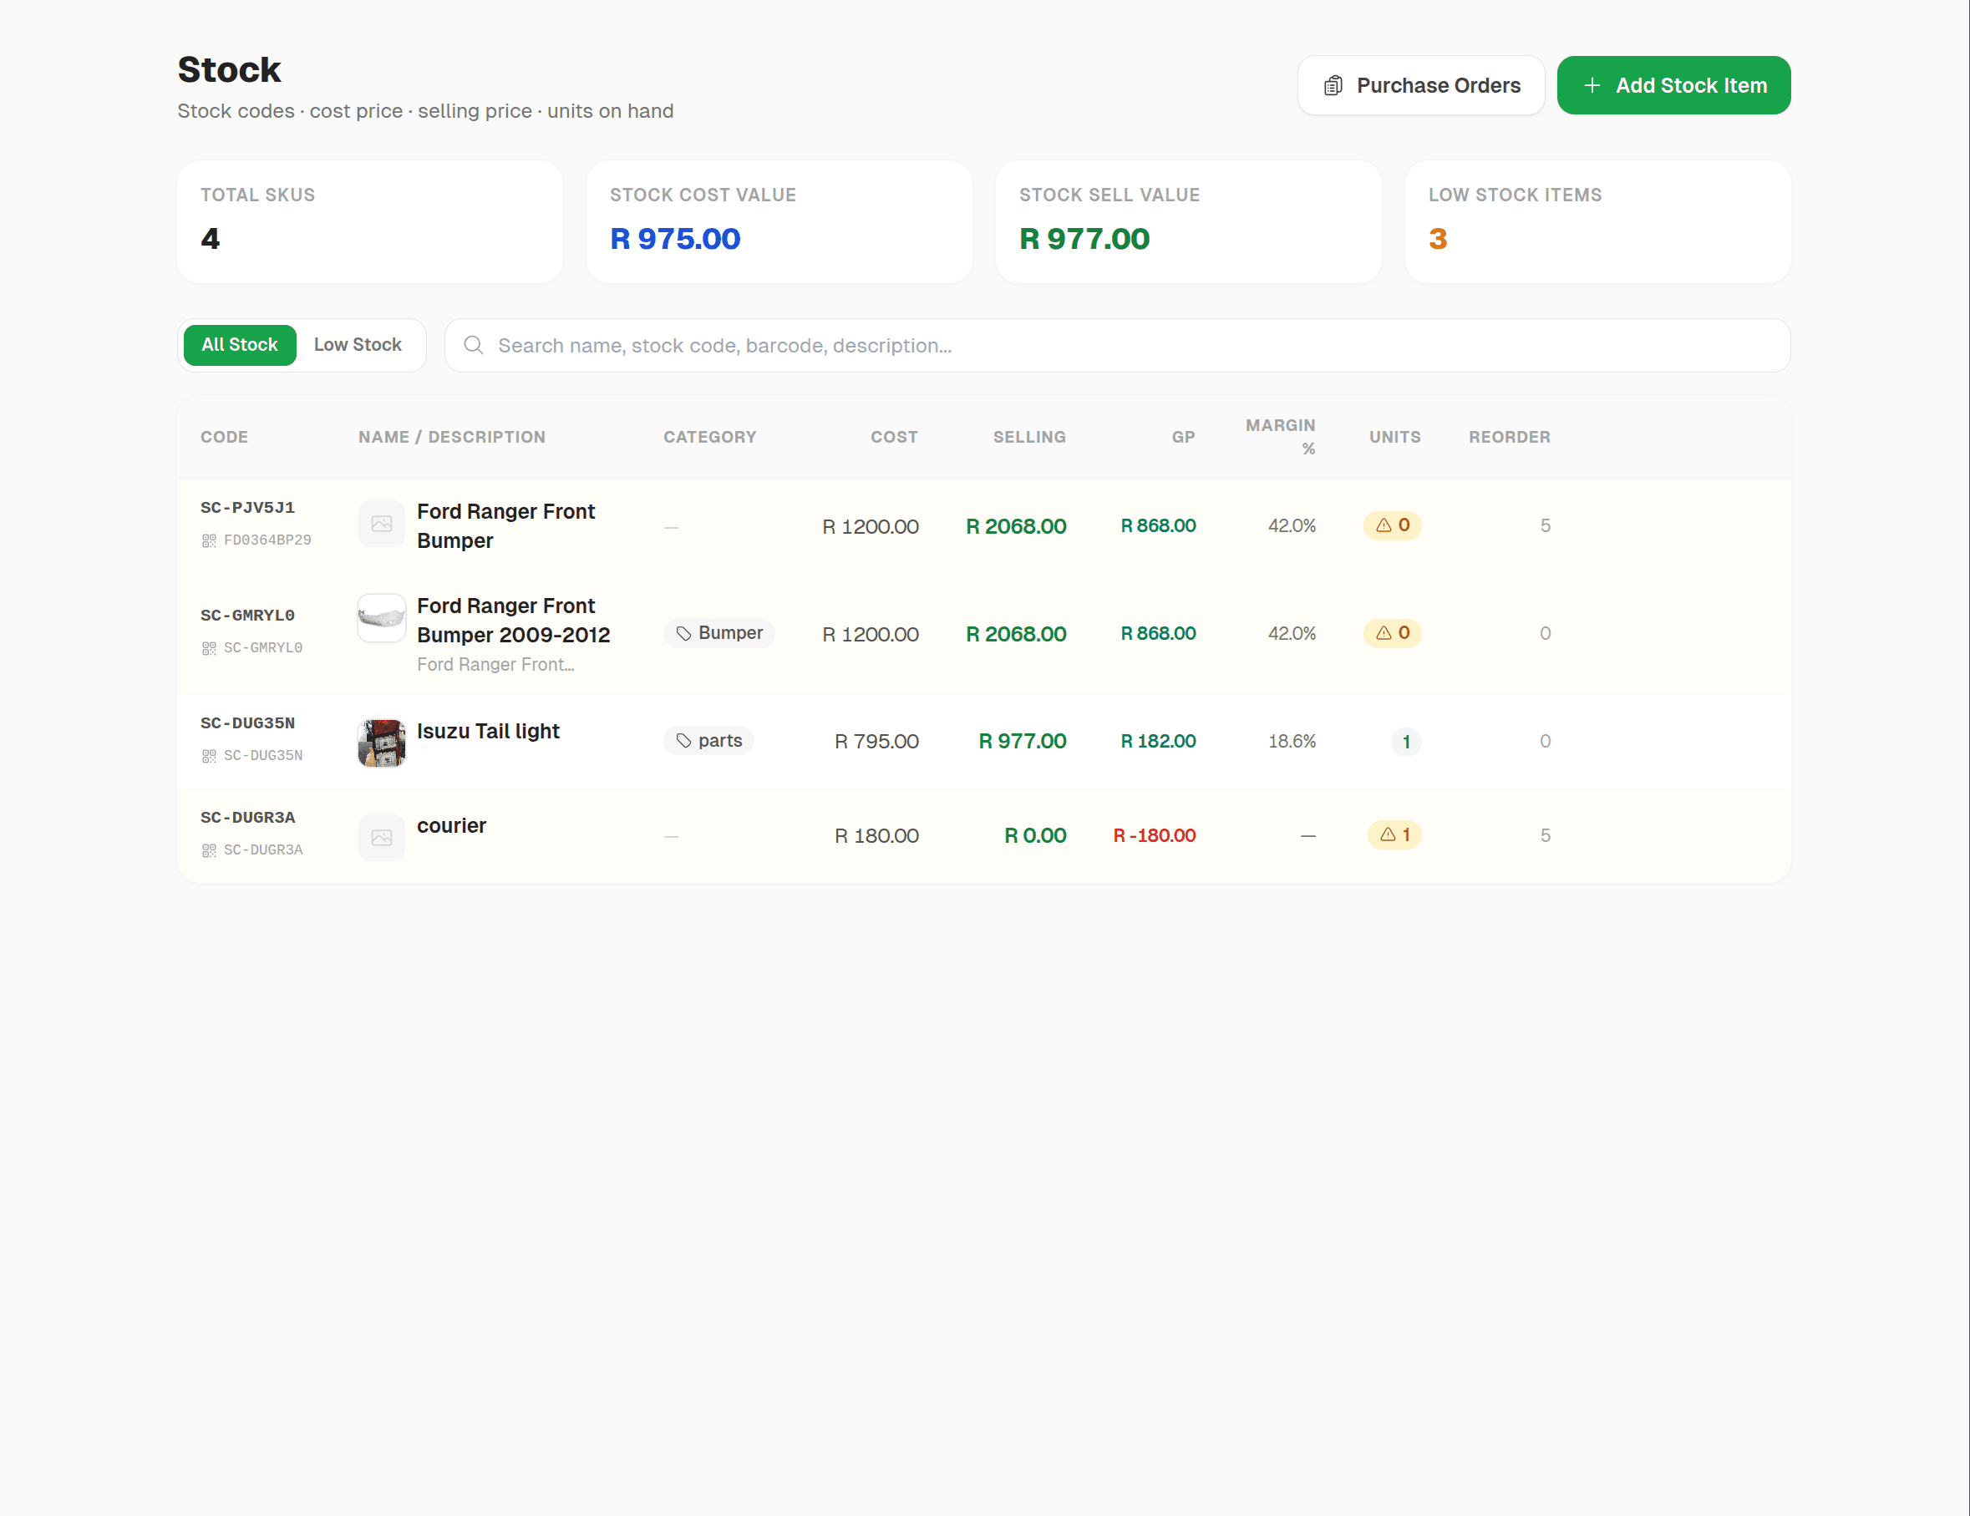
Task: Click the R 795.00 cost value
Action: coord(876,742)
